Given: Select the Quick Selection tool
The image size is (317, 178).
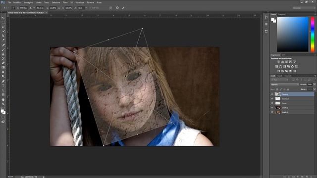Looking at the screenshot, I should click(x=3, y=31).
